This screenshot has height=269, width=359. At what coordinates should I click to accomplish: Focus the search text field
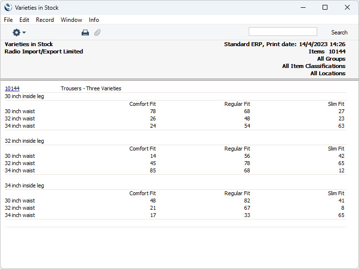[x=283, y=32]
